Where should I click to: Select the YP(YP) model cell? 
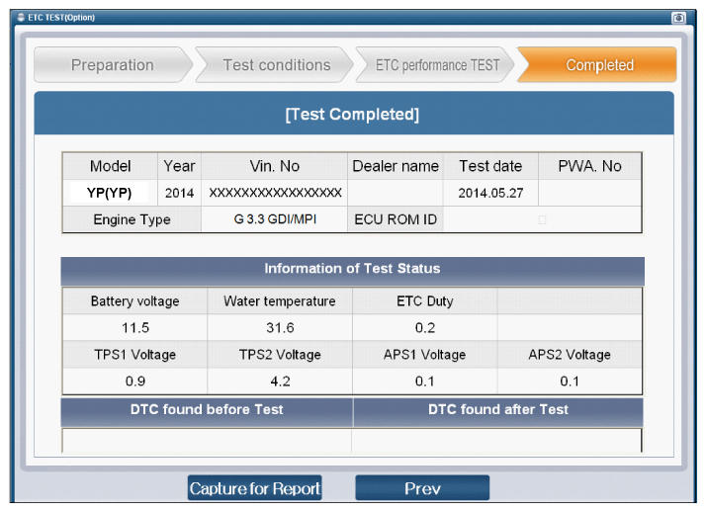click(x=110, y=193)
